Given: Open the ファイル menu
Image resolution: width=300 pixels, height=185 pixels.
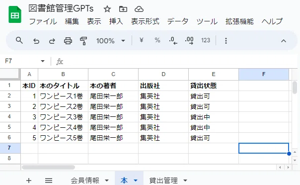Looking at the screenshot, I should (x=43, y=21).
